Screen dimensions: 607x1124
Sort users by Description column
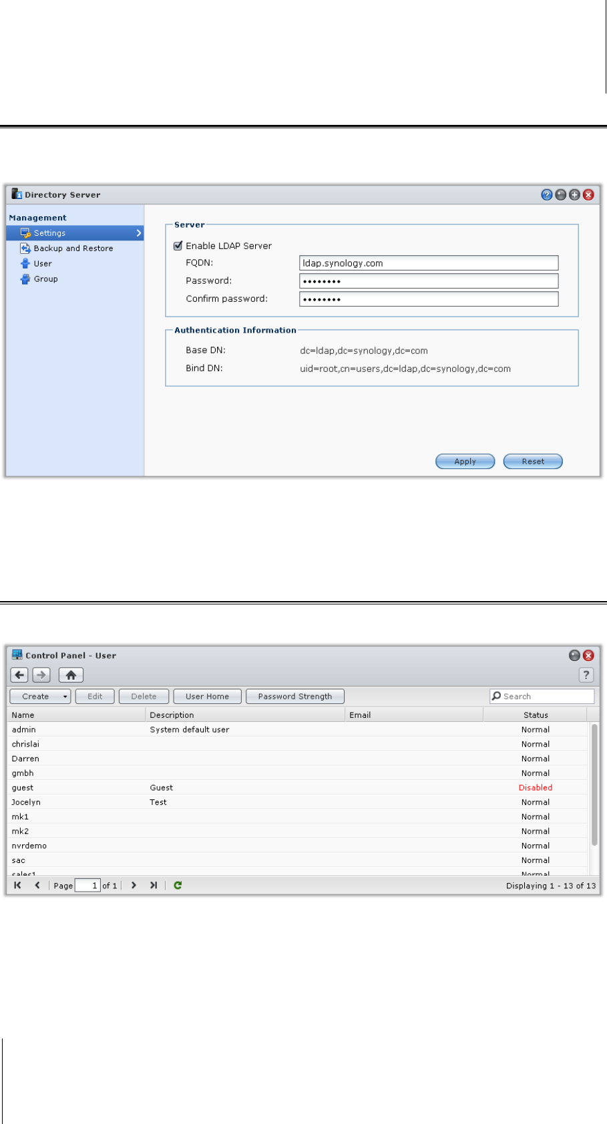click(x=245, y=715)
